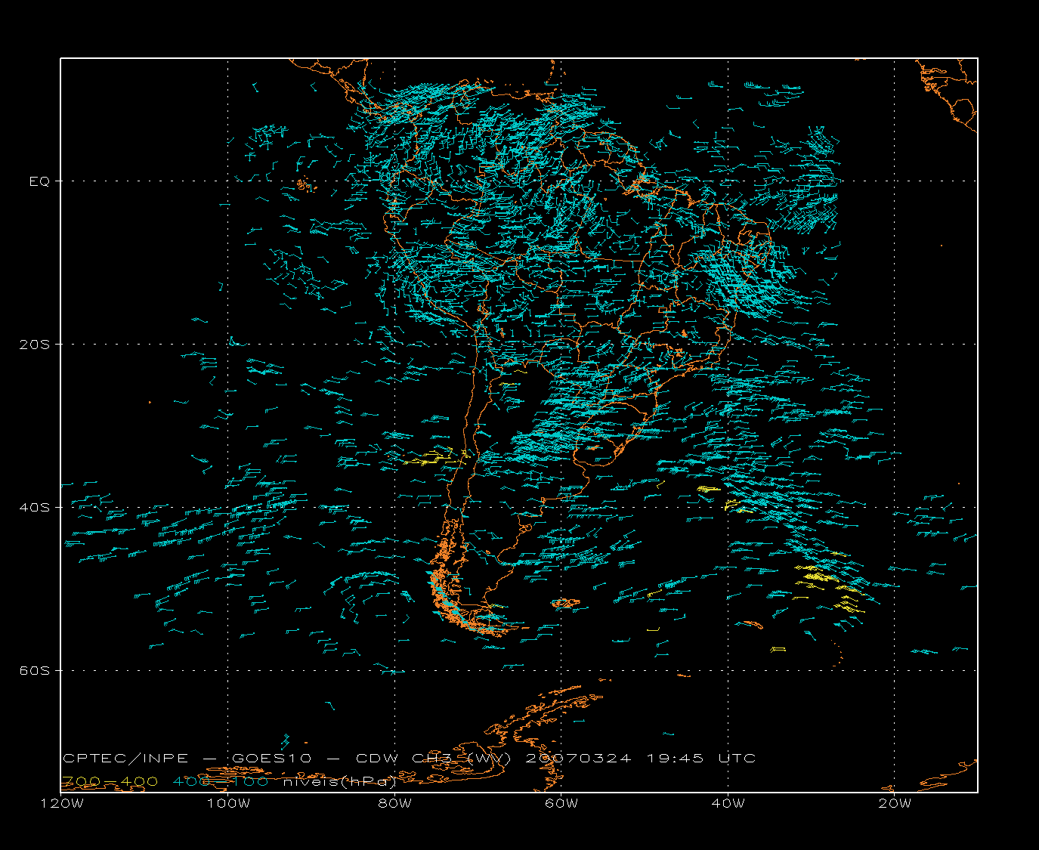Click the 100W longitude label
Viewport: 1039px width, 850px height.
coord(228,803)
